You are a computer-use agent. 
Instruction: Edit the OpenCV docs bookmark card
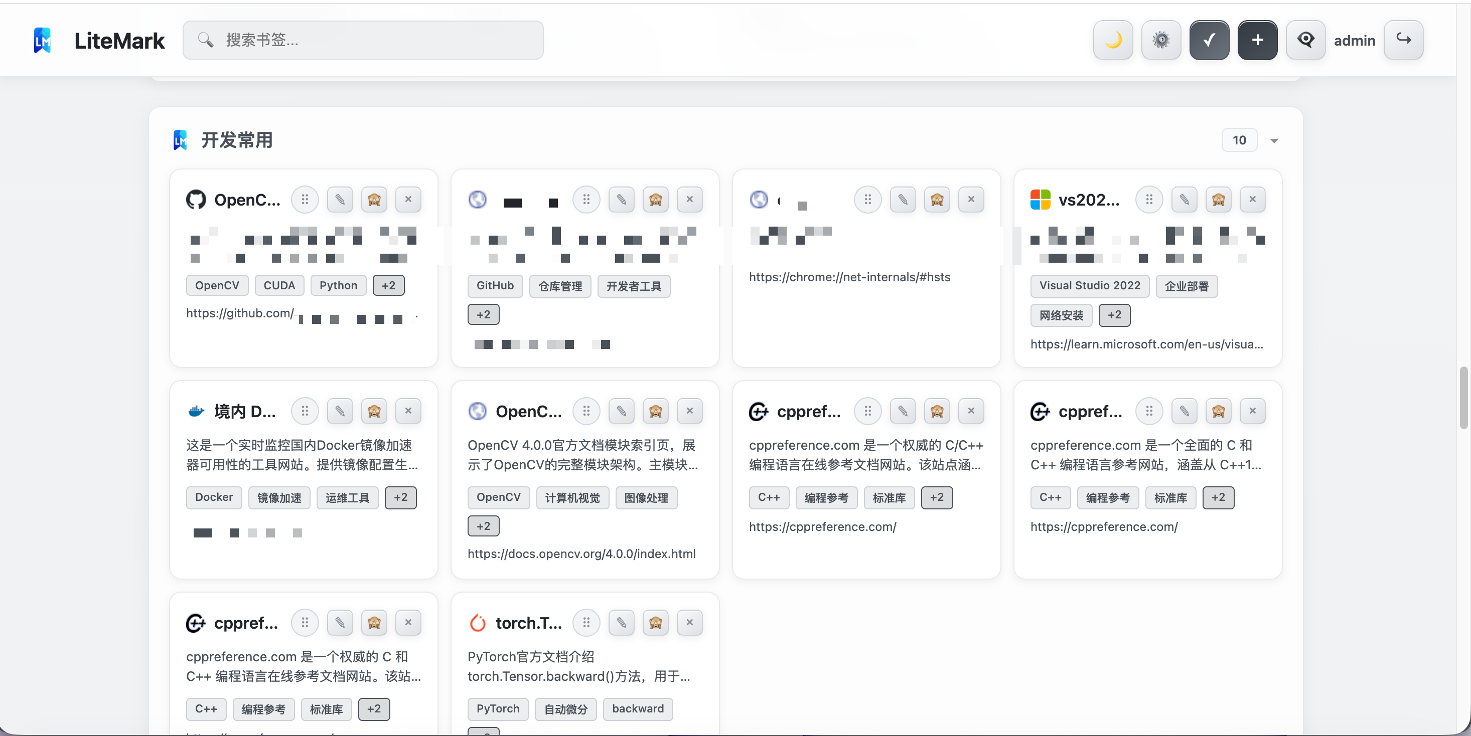tap(621, 411)
